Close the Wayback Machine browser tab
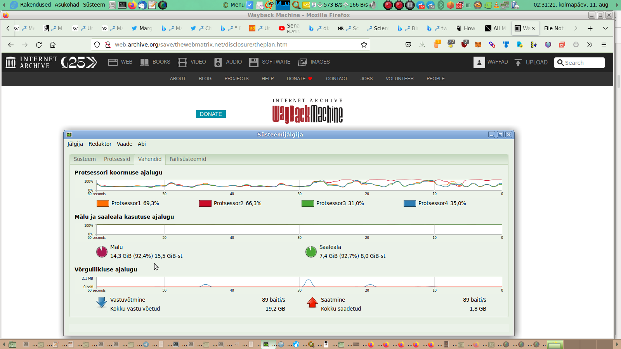 (x=533, y=28)
